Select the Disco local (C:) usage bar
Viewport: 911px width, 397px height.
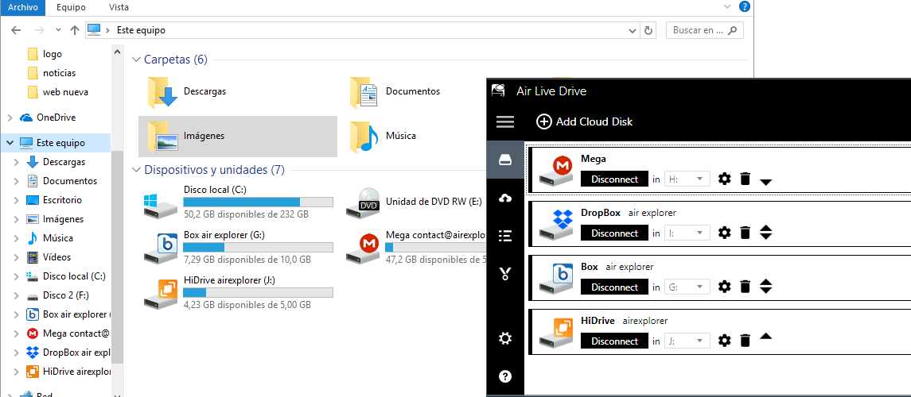tap(258, 202)
